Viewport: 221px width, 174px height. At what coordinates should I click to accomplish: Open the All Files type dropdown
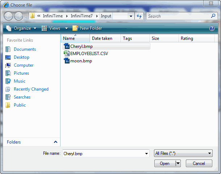pos(183,153)
